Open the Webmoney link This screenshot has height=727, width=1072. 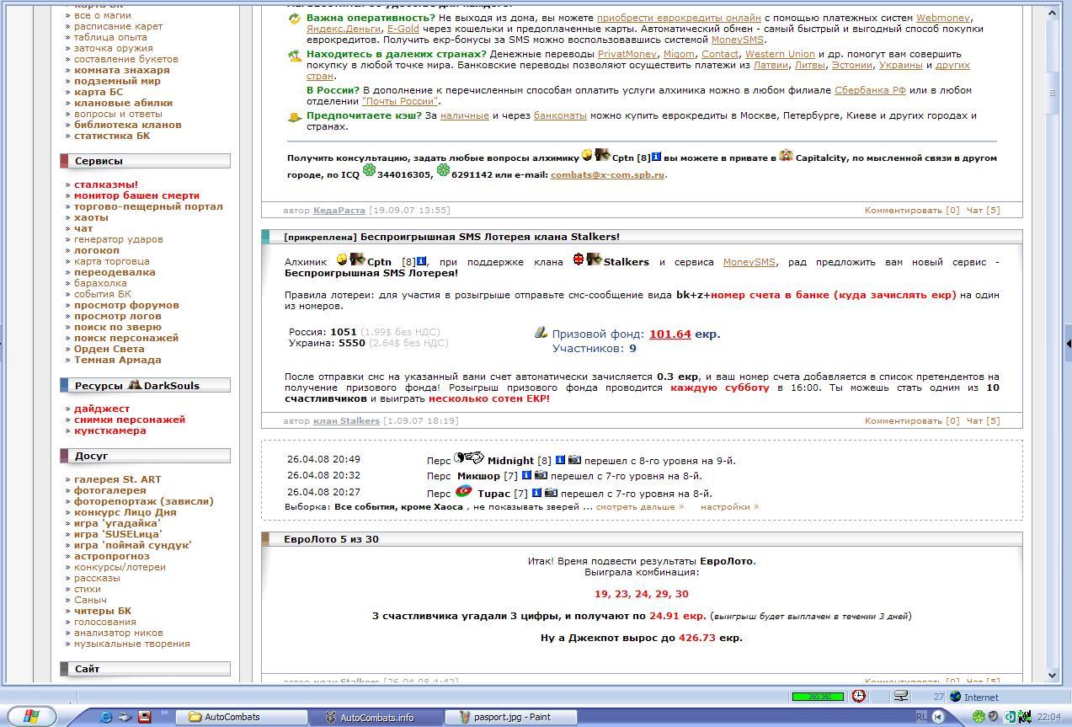pos(943,18)
